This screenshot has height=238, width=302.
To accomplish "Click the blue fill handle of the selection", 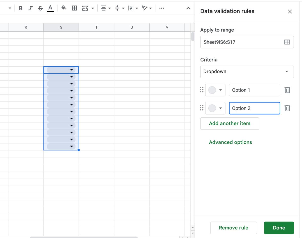I will (x=79, y=150).
